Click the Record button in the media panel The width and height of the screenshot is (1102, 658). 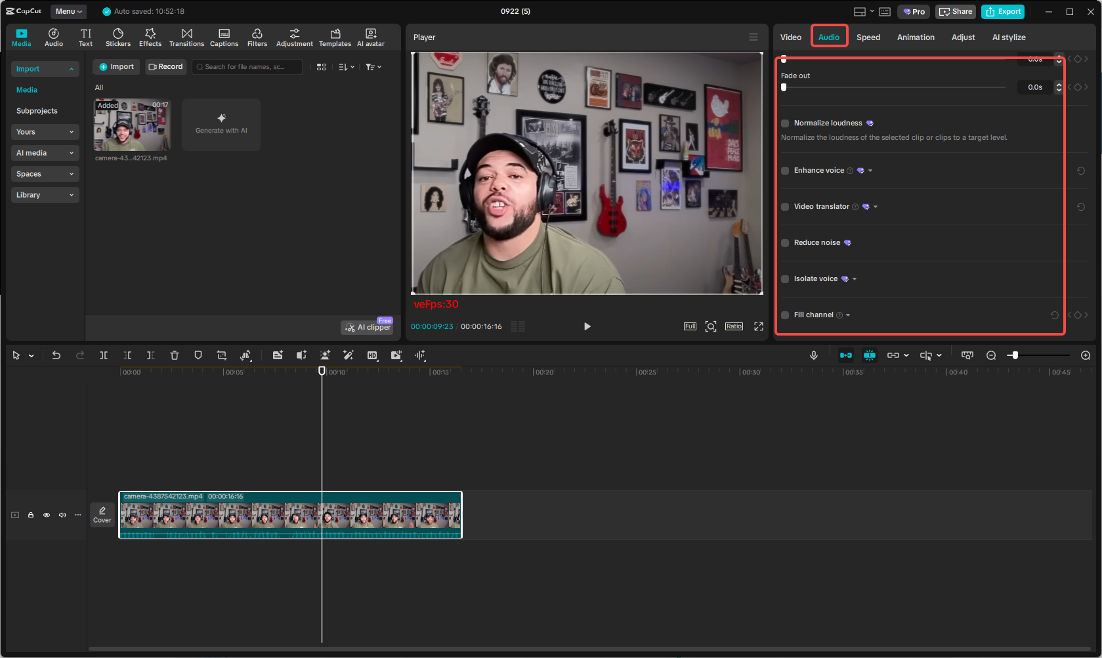[165, 66]
